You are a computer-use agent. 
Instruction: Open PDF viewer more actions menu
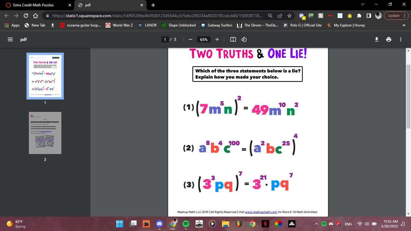[400, 39]
